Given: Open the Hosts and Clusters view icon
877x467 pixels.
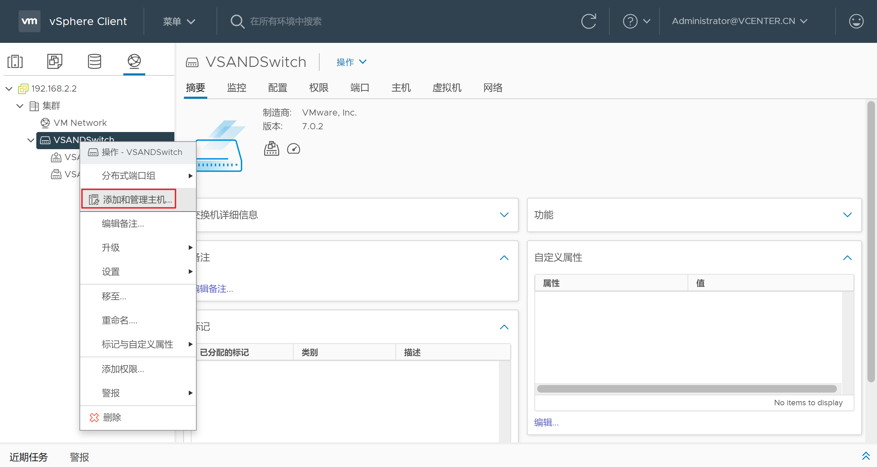Looking at the screenshot, I should [x=15, y=61].
